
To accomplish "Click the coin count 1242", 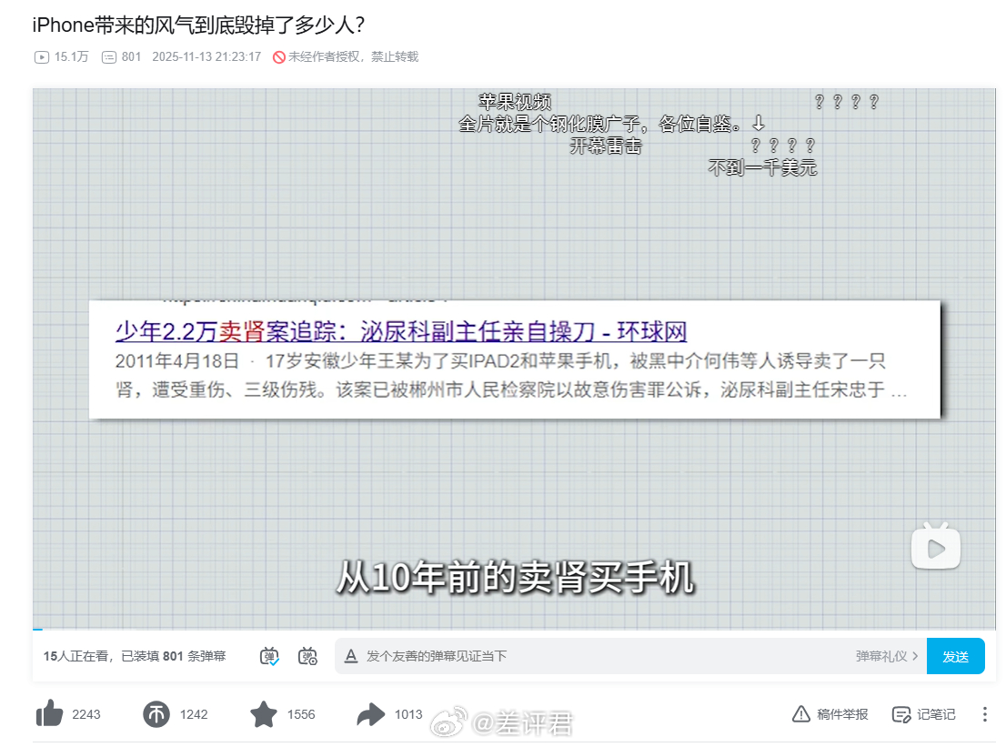I will (x=194, y=714).
